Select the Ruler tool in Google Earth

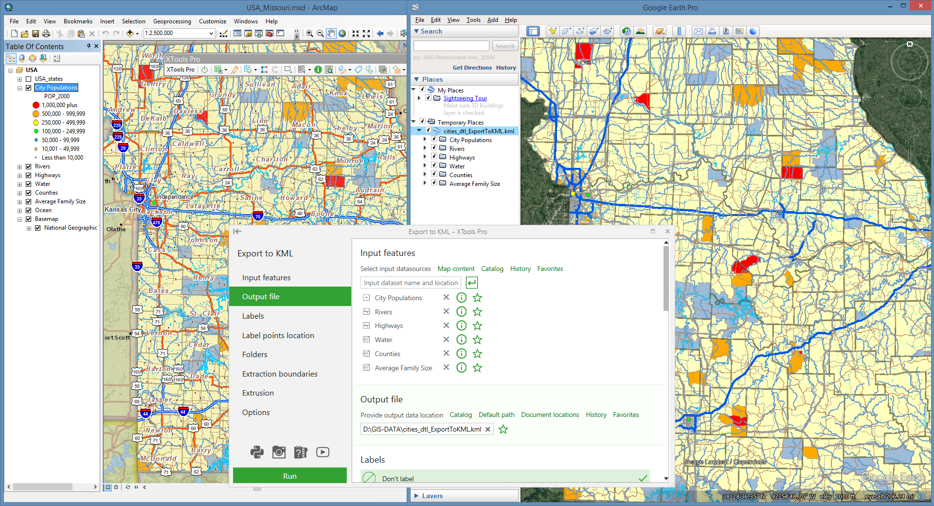679,31
